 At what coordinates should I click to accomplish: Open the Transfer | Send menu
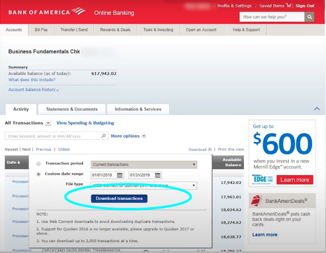tap(74, 30)
